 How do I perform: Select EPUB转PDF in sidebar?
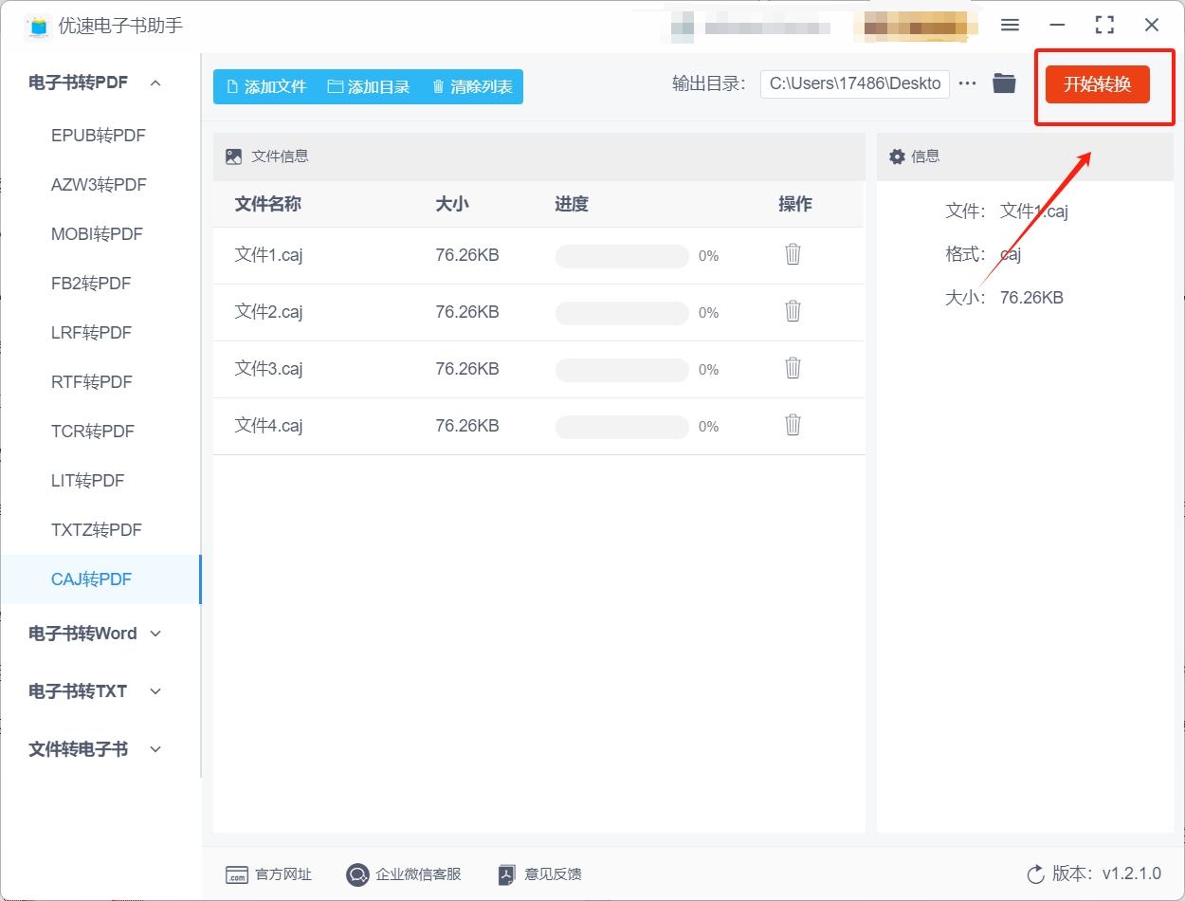tap(99, 136)
